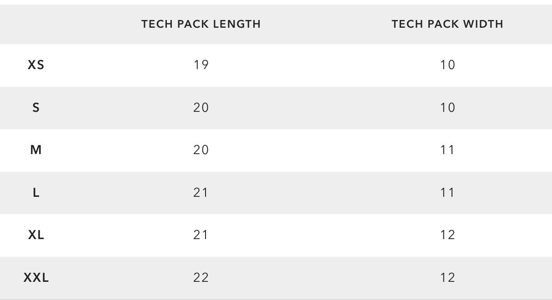The image size is (552, 300).
Task: Click the M width value 11
Action: point(447,150)
